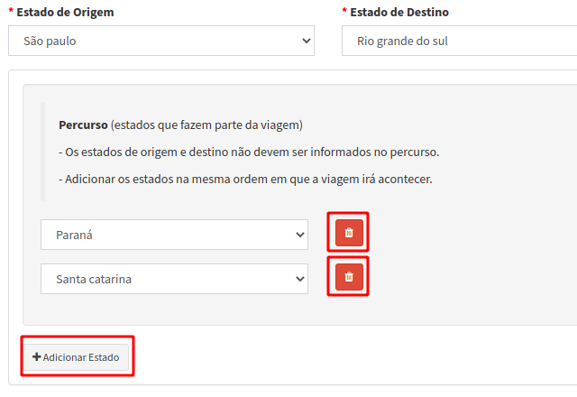Image resolution: width=577 pixels, height=397 pixels.
Task: Click the red asterisk beside Estado de Origem
Action: point(11,12)
